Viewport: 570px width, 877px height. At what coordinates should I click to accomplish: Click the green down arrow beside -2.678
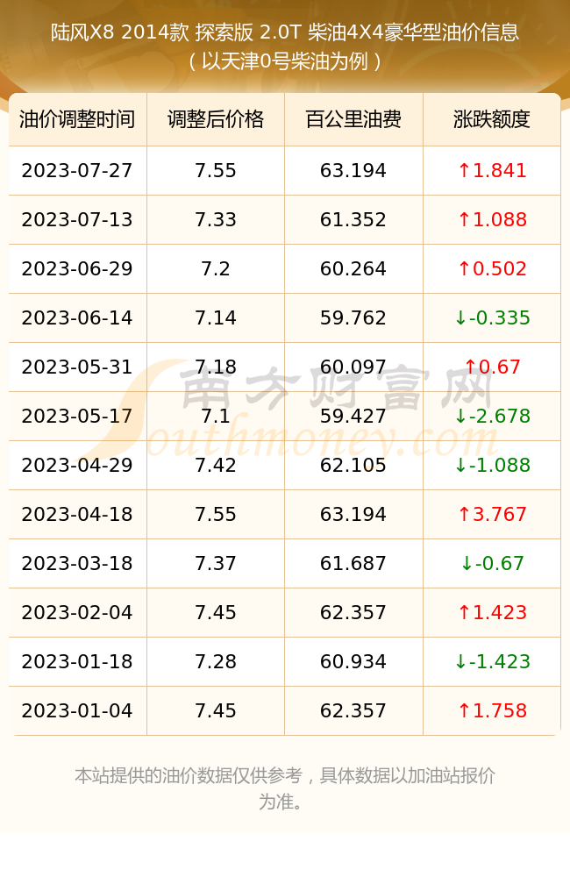(460, 416)
